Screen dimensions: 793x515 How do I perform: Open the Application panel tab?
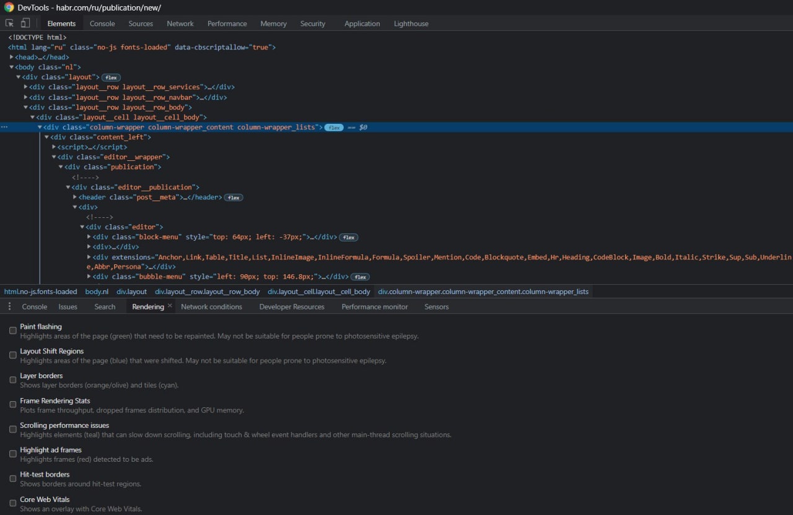(x=362, y=24)
